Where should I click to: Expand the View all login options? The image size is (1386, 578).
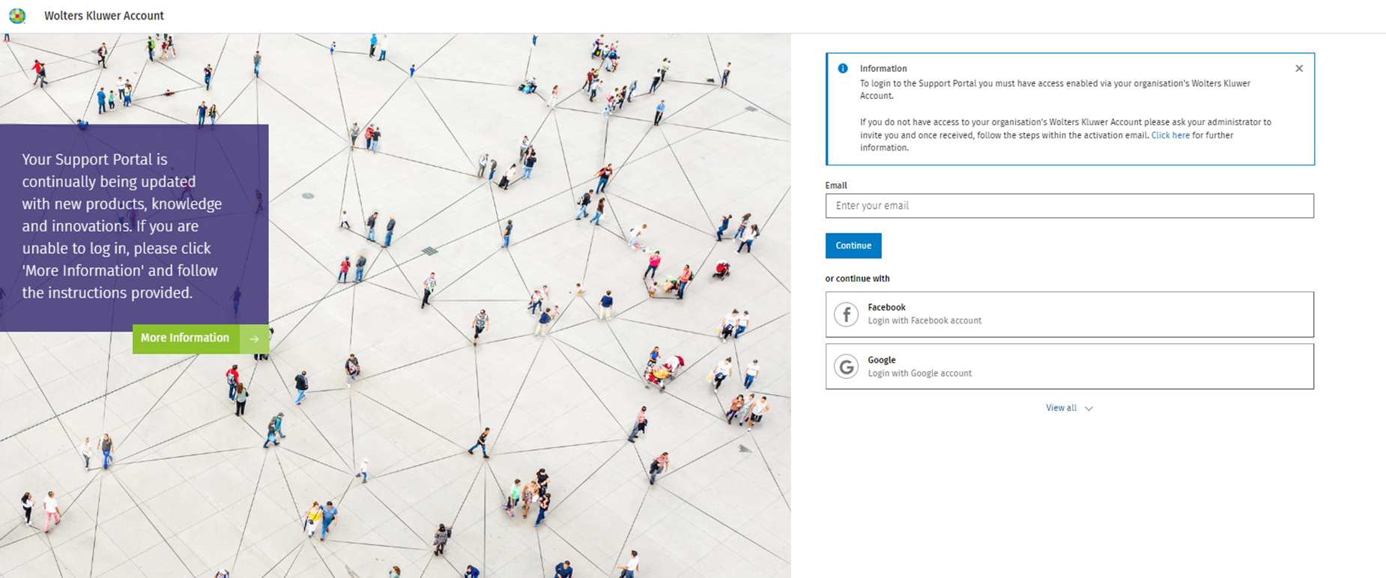click(1069, 408)
